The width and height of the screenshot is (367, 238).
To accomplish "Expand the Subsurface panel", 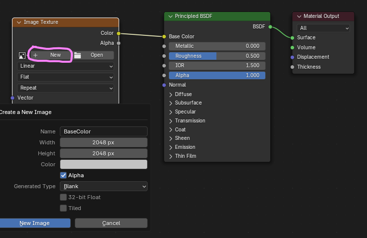I will (188, 103).
